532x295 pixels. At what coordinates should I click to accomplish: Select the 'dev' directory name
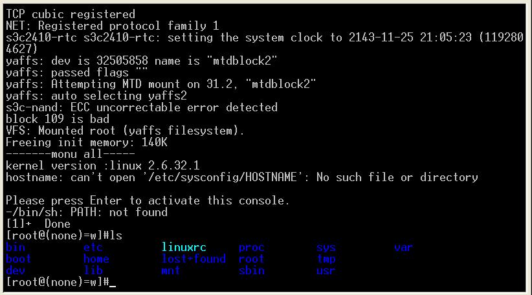(x=15, y=270)
